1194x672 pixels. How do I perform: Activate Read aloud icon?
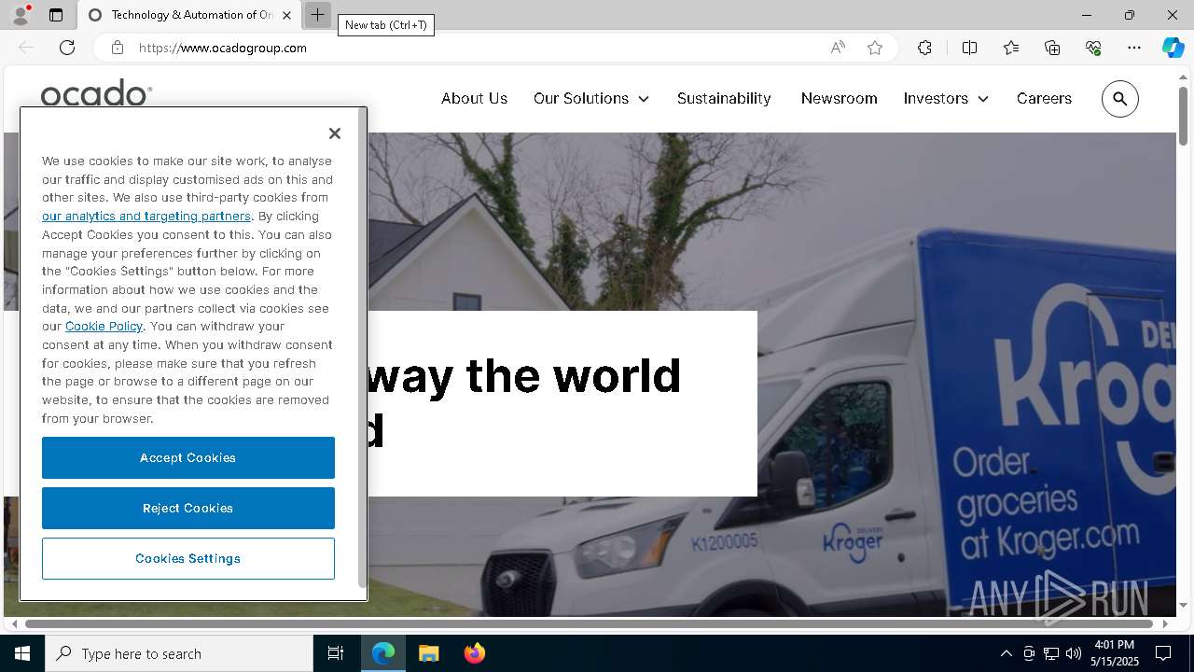[838, 48]
